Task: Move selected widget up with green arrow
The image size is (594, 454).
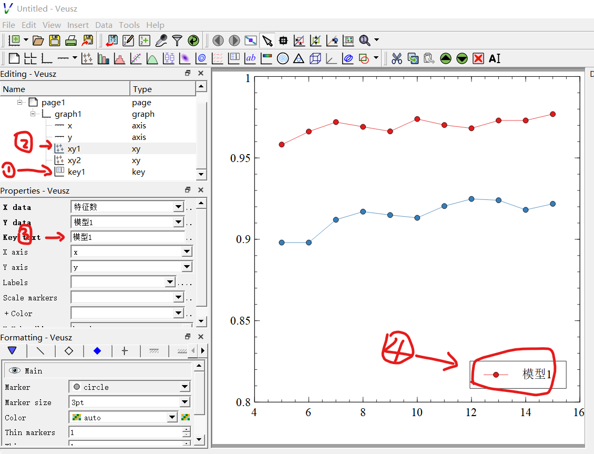Action: (x=446, y=58)
